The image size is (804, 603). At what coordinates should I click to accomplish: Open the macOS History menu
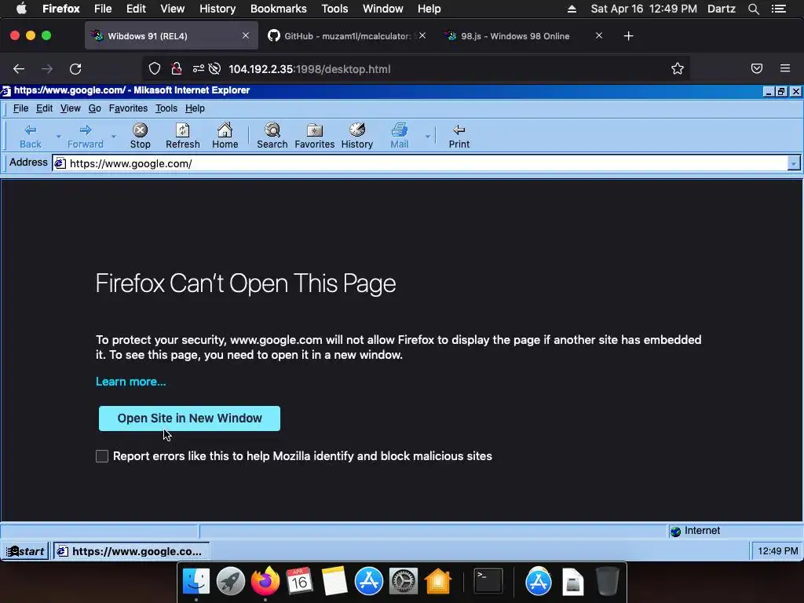point(217,9)
